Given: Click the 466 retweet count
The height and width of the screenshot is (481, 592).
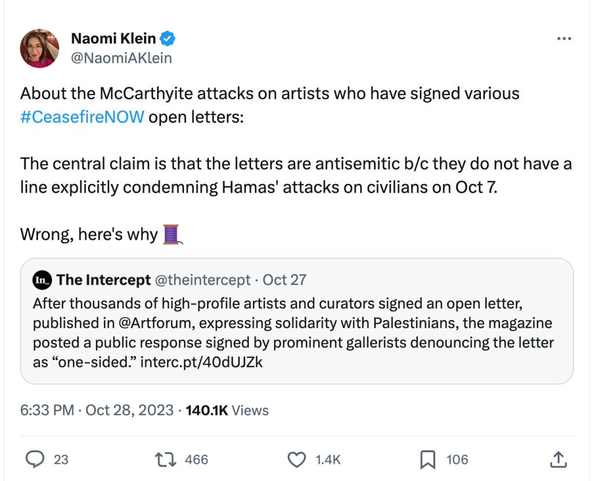Looking at the screenshot, I should (x=196, y=460).
